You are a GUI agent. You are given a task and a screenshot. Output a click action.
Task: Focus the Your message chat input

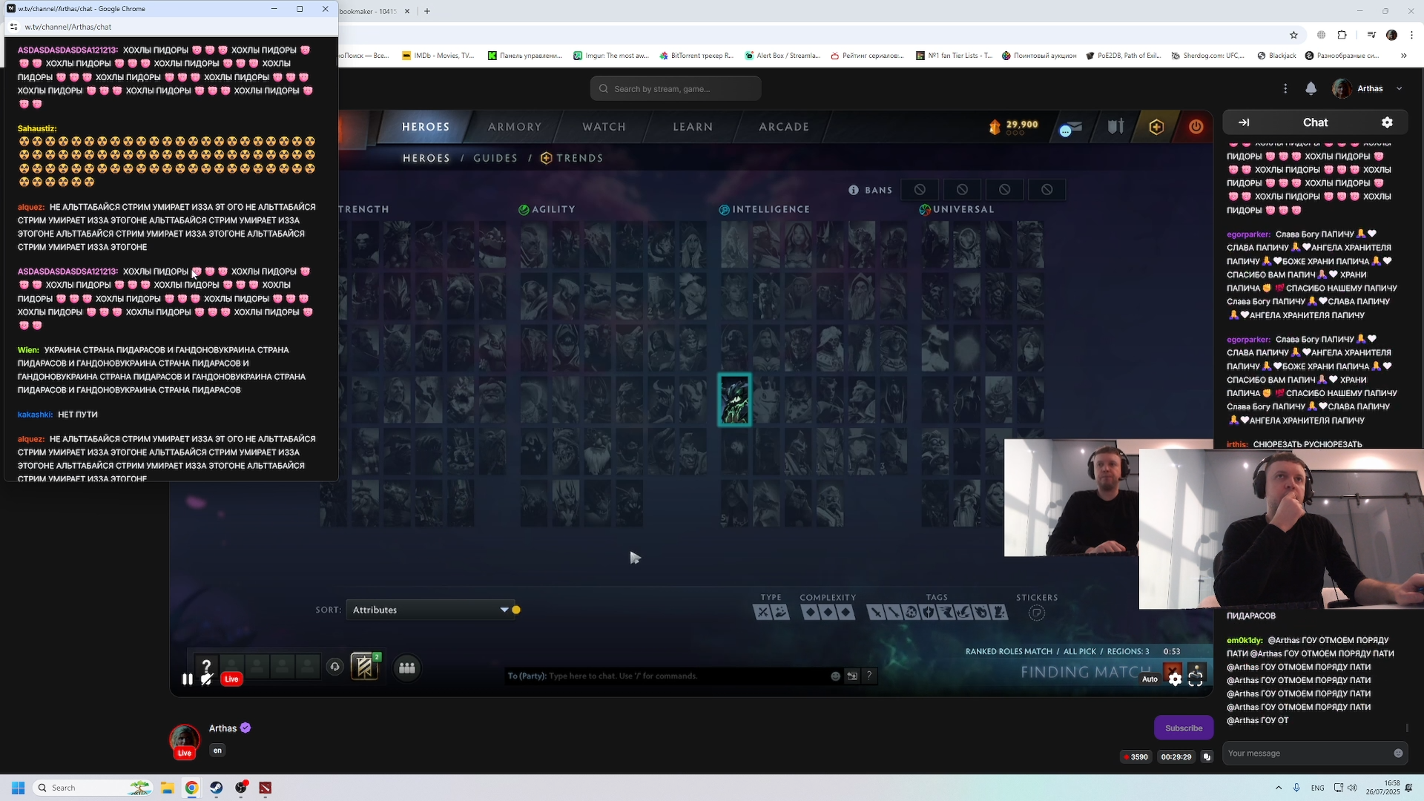[x=1308, y=754]
